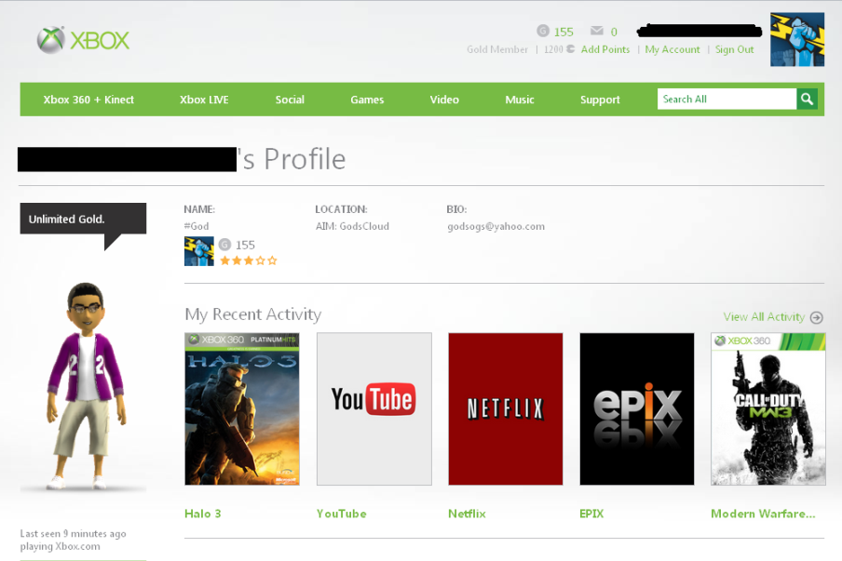Click the Add Points link
The height and width of the screenshot is (561, 842).
pyautogui.click(x=605, y=49)
